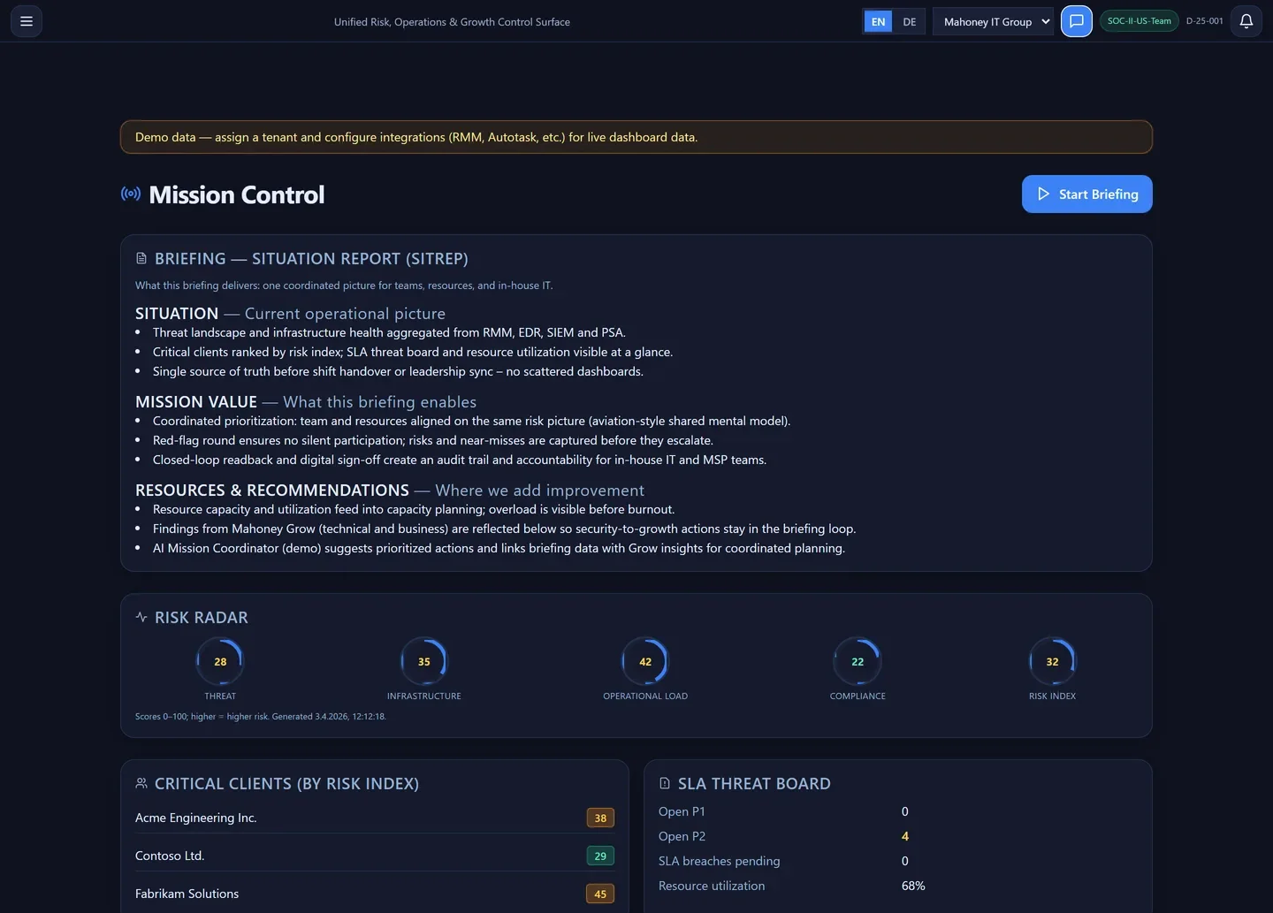Click the SOC-II-US-Team badge

1139,20
